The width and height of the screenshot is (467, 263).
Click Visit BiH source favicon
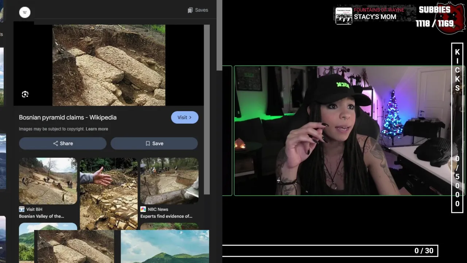[22, 209]
